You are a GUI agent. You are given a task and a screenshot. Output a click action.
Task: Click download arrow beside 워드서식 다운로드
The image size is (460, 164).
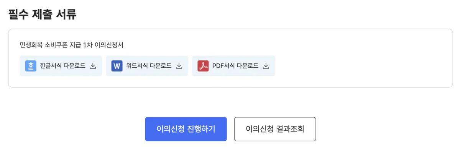(179, 66)
